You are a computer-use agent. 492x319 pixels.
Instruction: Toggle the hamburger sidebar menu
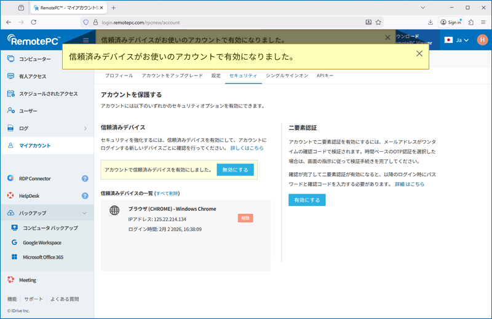[x=85, y=40]
